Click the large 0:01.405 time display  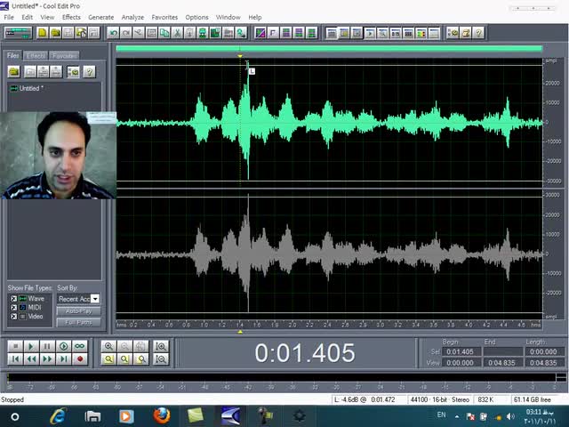point(305,352)
